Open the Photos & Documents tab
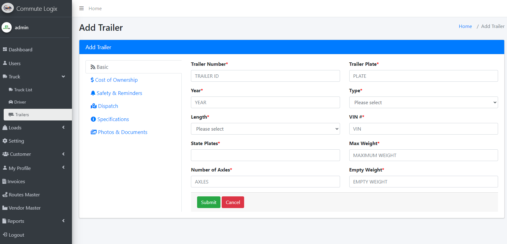Image resolution: width=507 pixels, height=244 pixels. (122, 132)
